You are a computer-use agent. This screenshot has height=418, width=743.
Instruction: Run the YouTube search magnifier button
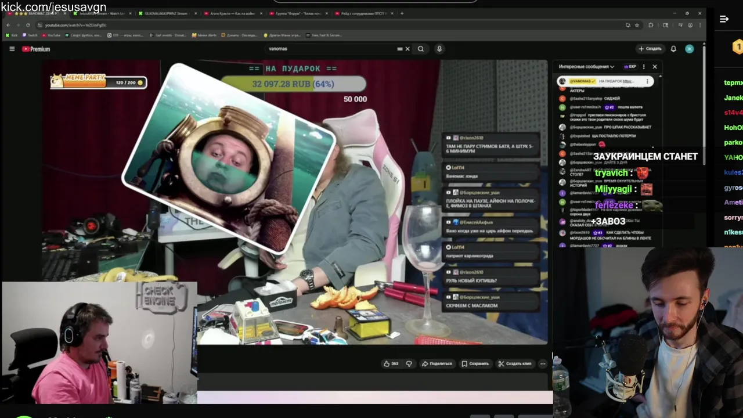(x=421, y=49)
